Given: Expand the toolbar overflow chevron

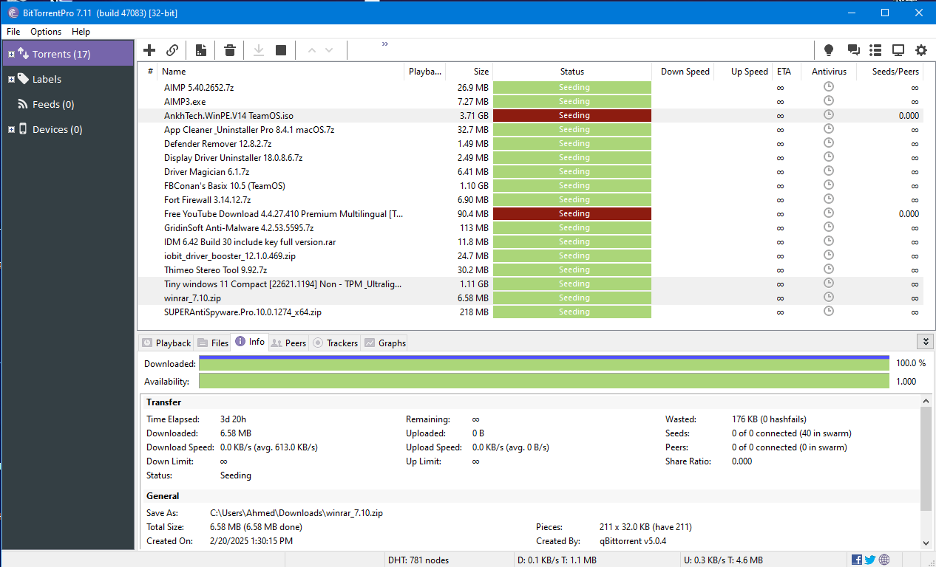Looking at the screenshot, I should (x=385, y=44).
